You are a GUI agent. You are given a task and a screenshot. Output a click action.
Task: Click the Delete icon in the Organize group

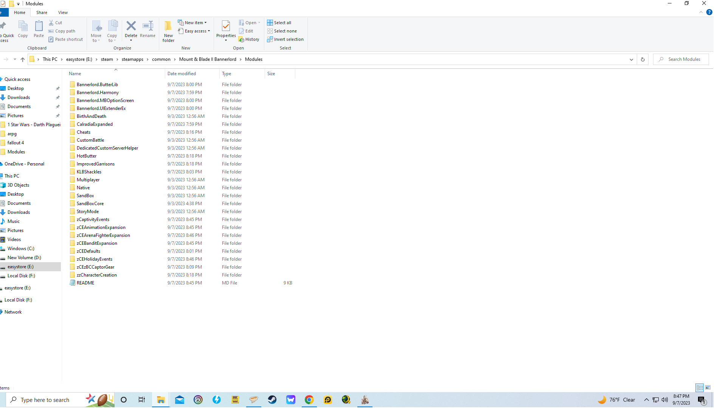coord(131,26)
